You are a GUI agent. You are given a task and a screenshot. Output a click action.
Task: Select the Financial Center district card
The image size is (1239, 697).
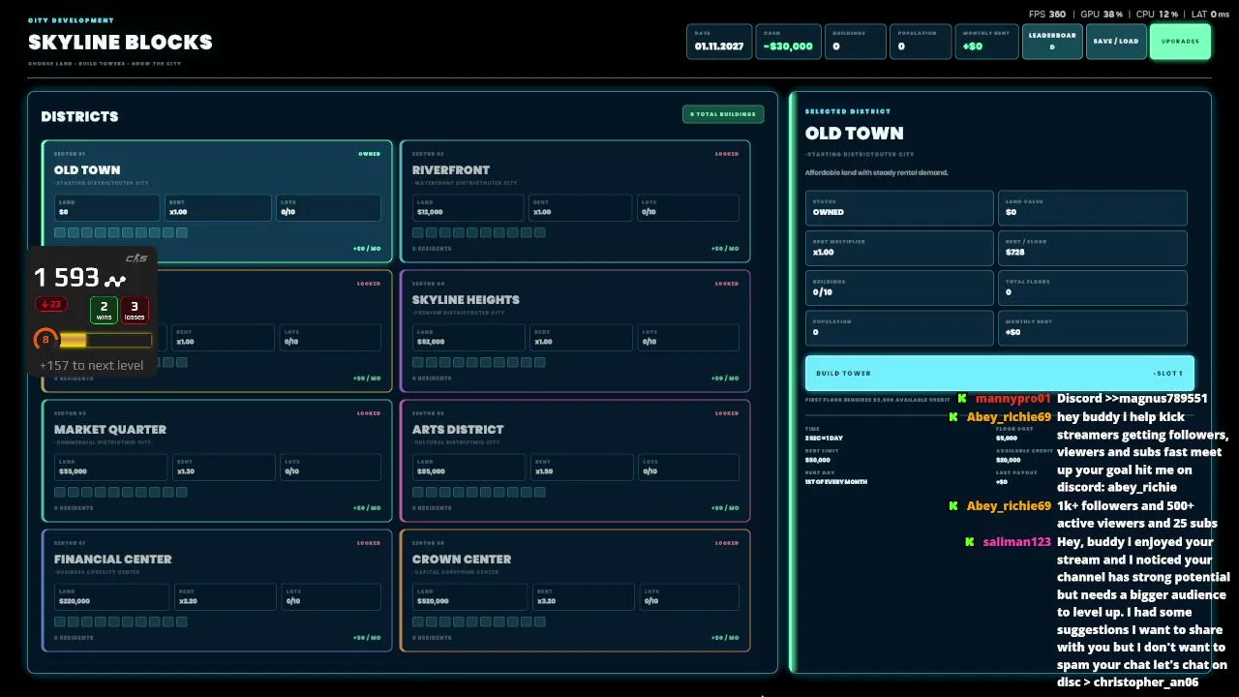point(217,591)
